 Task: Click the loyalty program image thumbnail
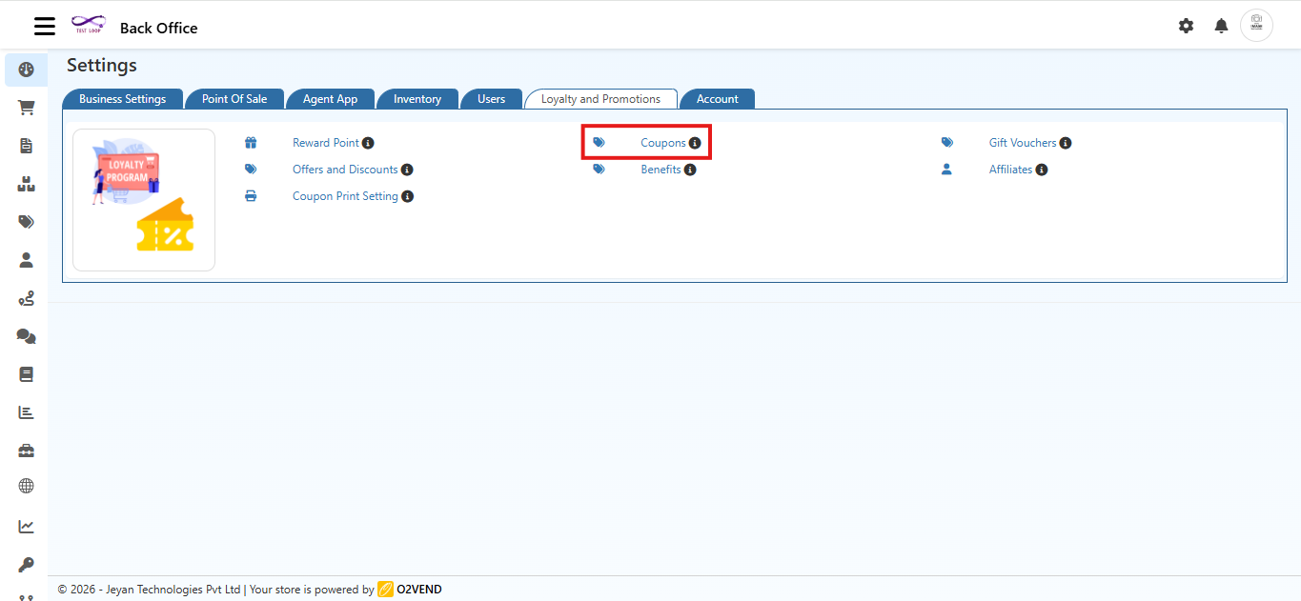(143, 199)
